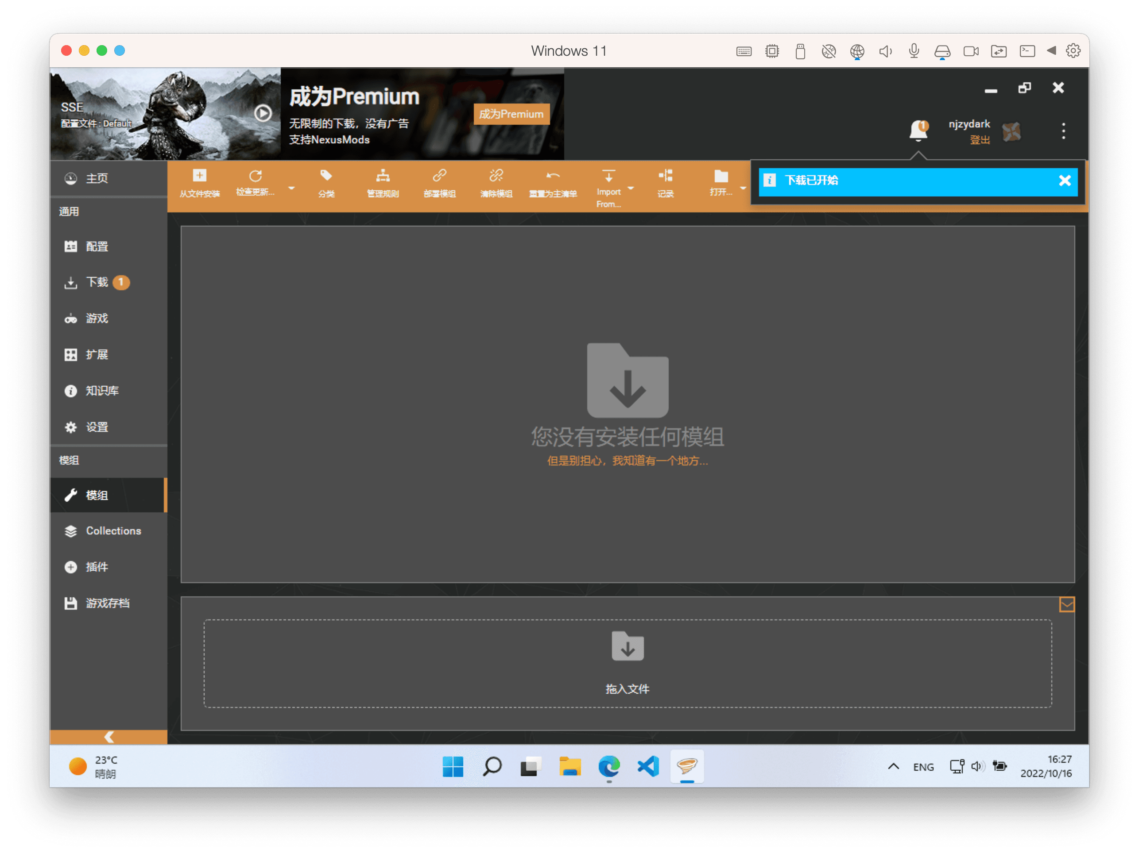Click the microphone icon in VM title bar
Screen dimensions: 1139x853
[914, 51]
